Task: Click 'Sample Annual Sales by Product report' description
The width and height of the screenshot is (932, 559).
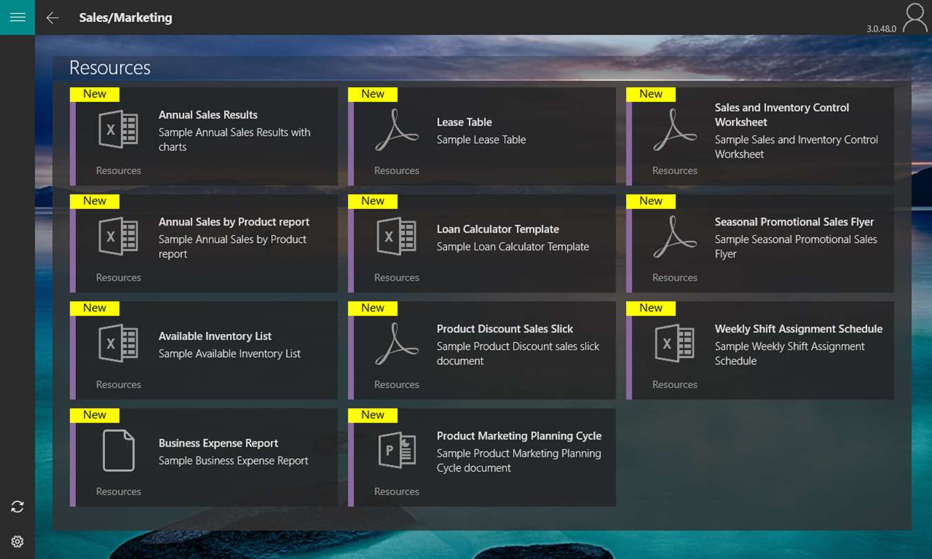Action: [x=233, y=246]
